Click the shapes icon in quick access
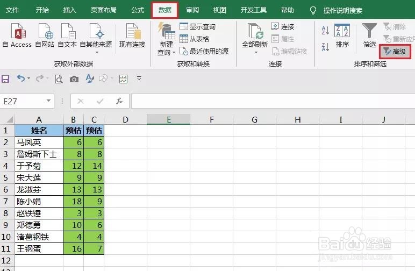The image size is (415, 271). pyautogui.click(x=103, y=79)
